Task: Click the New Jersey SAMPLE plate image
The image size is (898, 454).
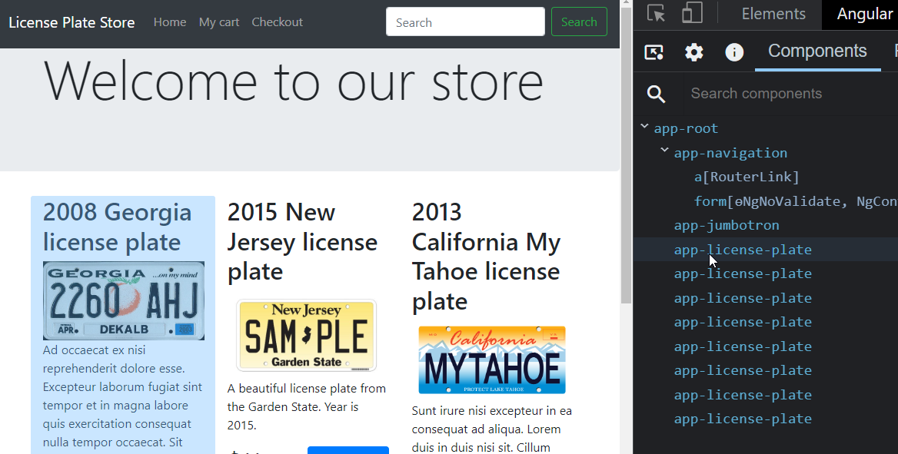Action: click(x=307, y=336)
